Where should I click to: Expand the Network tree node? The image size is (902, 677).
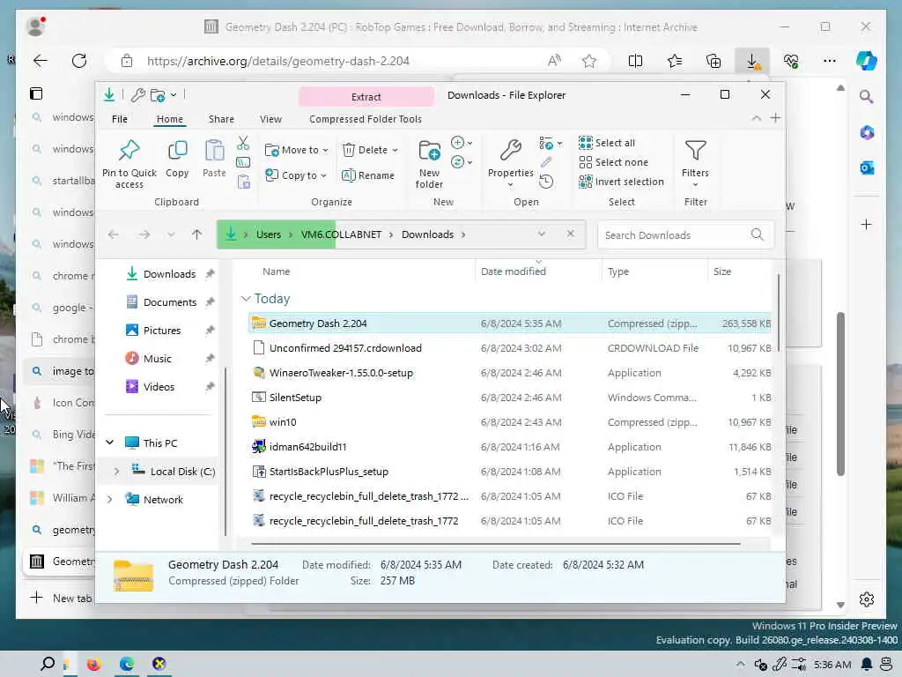(110, 500)
